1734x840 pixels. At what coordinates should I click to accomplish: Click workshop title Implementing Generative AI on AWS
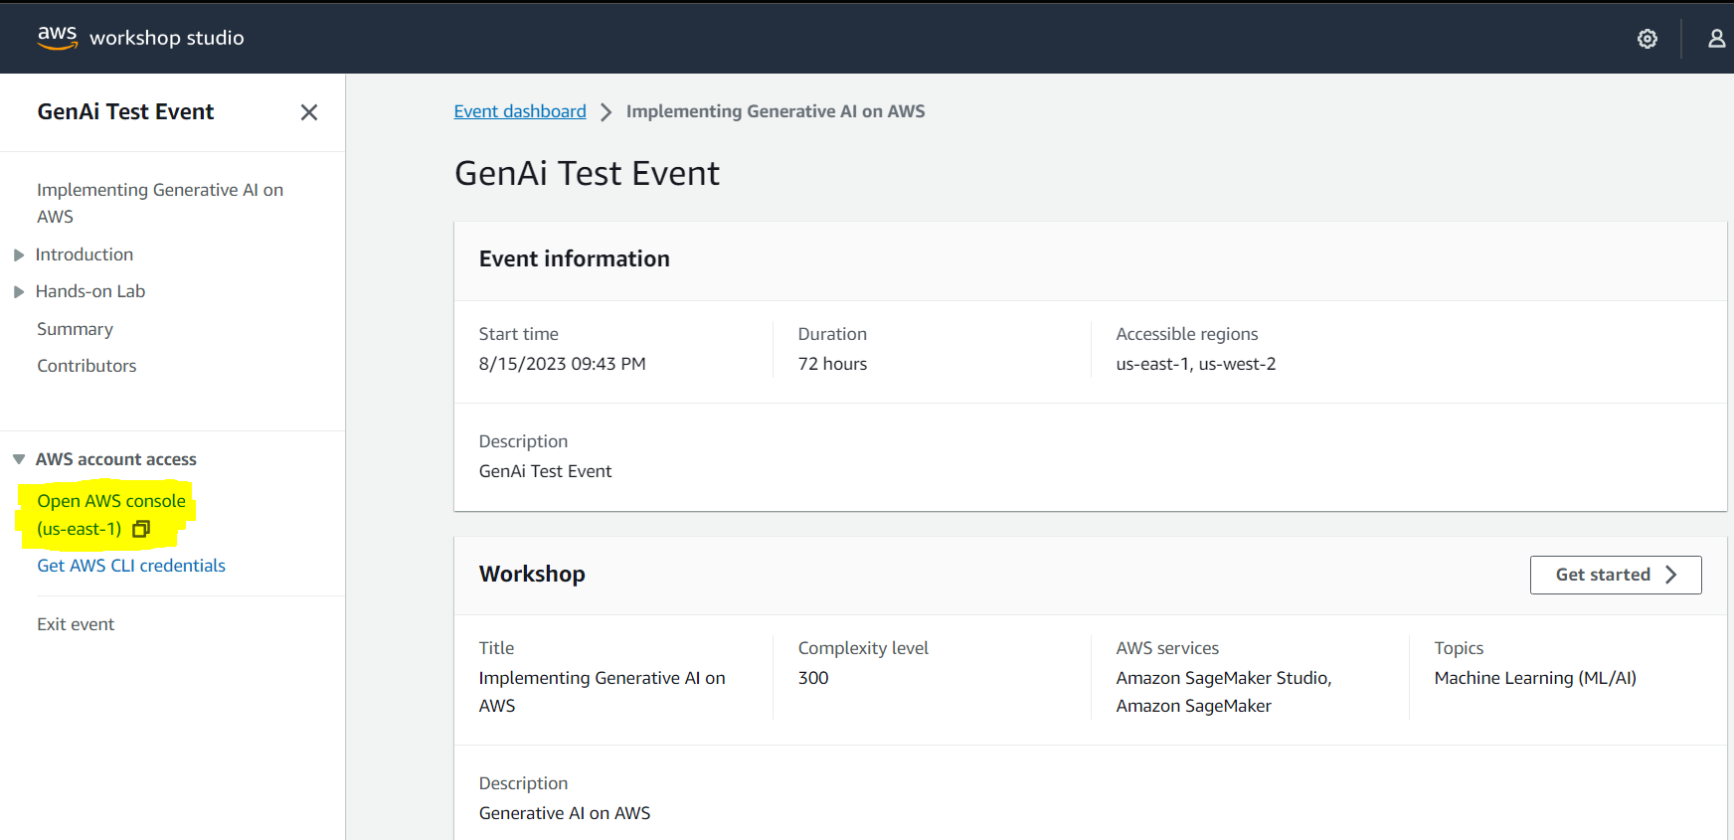(603, 692)
